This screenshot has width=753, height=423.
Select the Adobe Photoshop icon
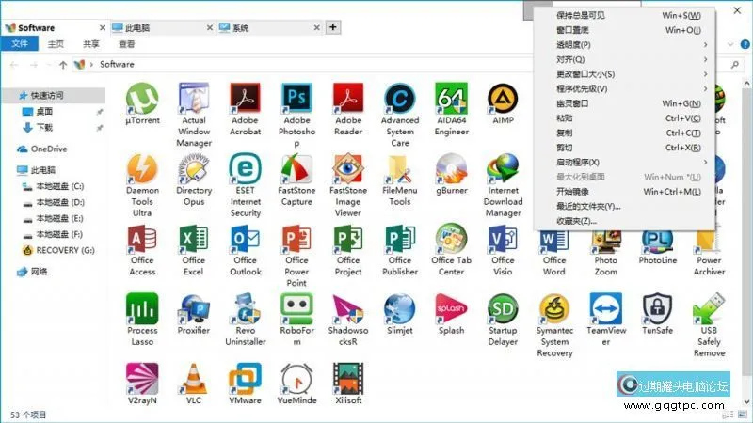tap(296, 99)
